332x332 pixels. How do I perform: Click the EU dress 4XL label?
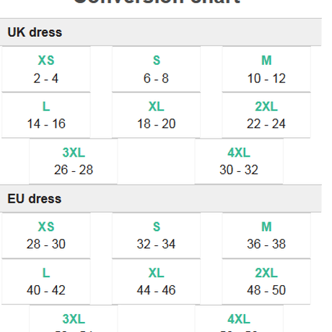(x=239, y=319)
